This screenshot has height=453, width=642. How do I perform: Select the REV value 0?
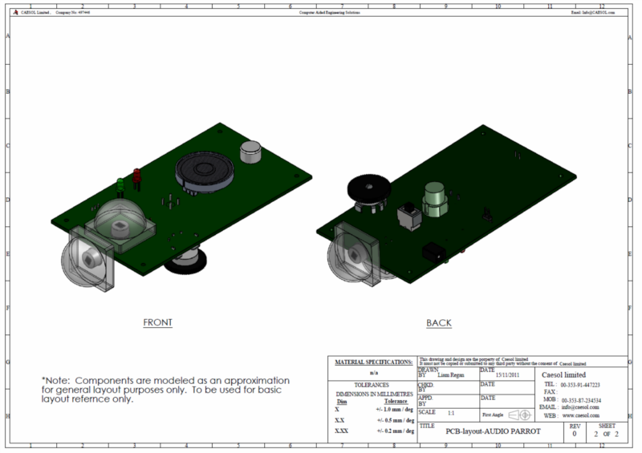coord(575,434)
